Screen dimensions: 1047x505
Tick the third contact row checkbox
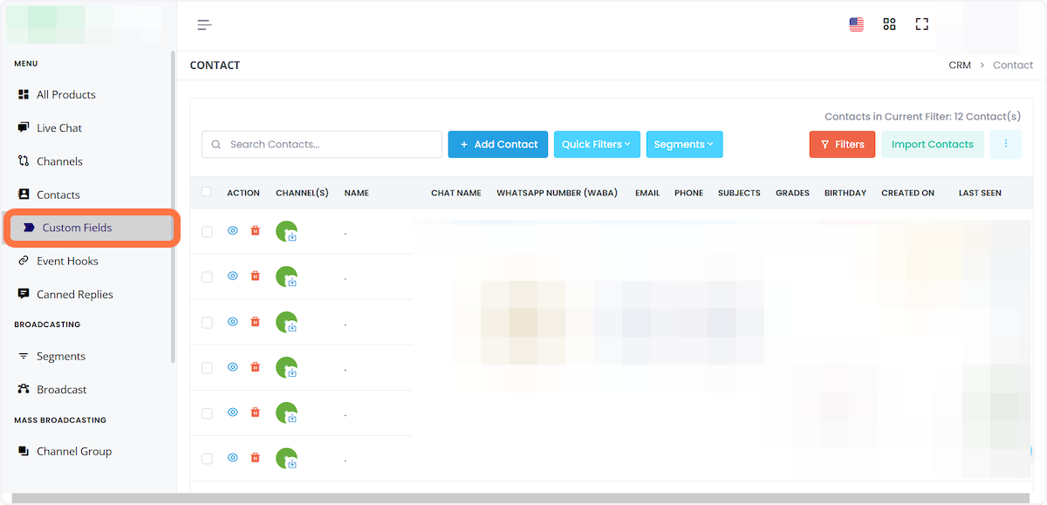pos(207,322)
